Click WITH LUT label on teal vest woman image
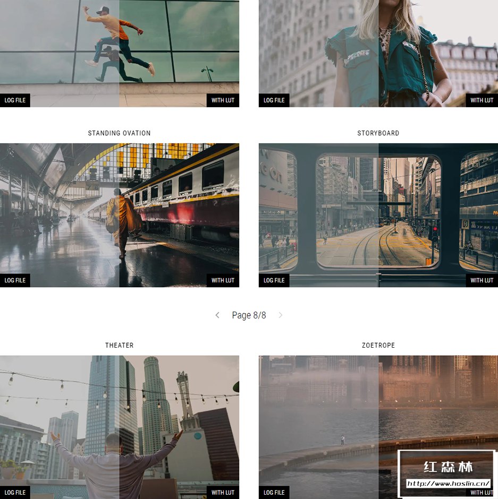Screen dimensions: 498x499 [482, 100]
